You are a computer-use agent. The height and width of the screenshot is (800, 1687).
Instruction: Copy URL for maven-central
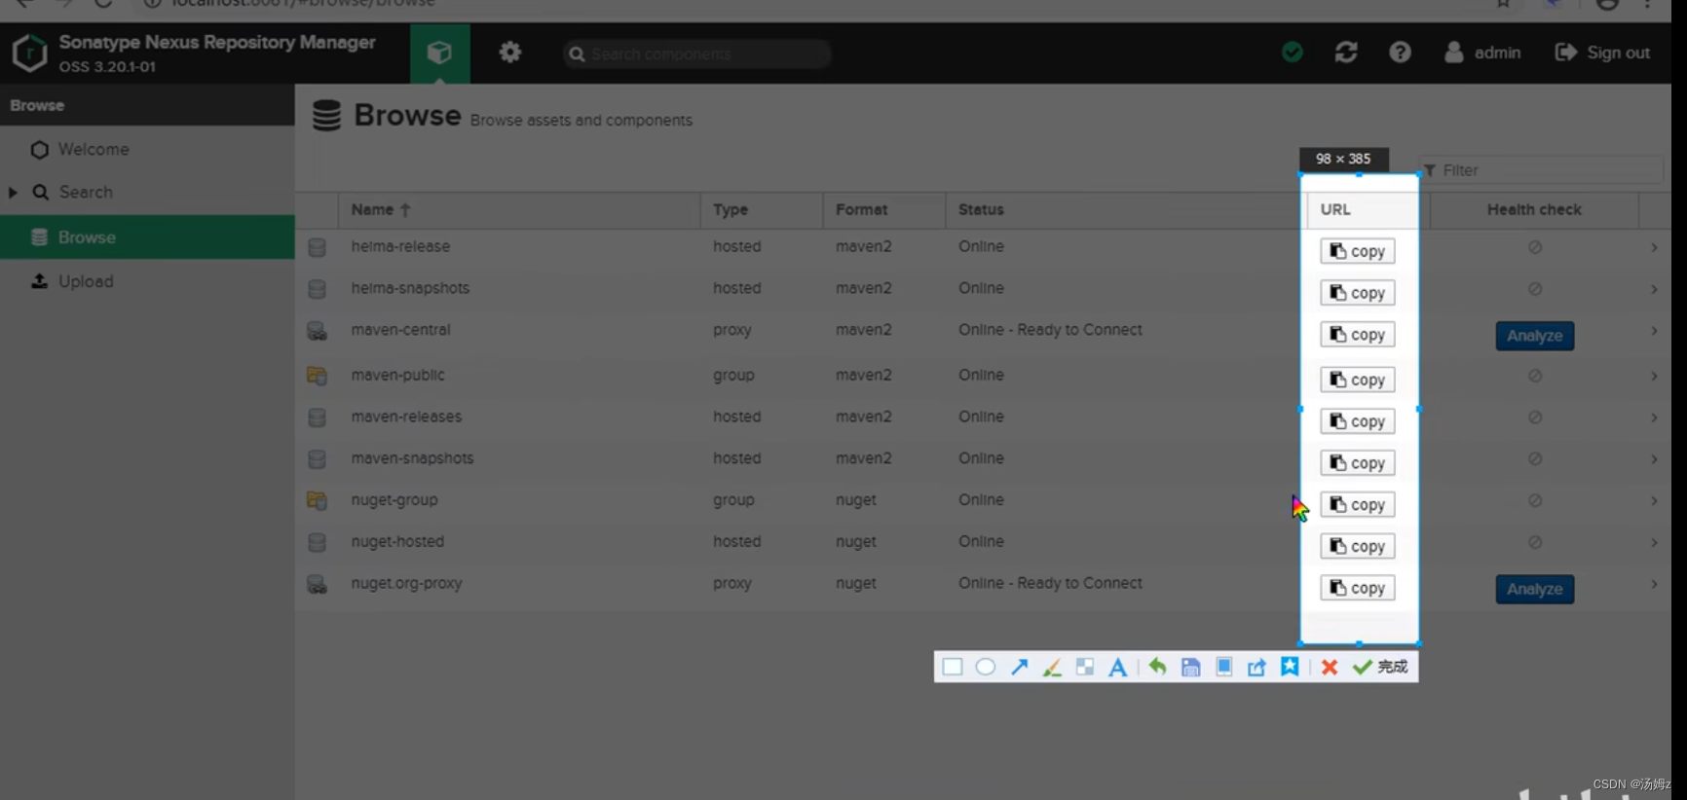[x=1358, y=335]
